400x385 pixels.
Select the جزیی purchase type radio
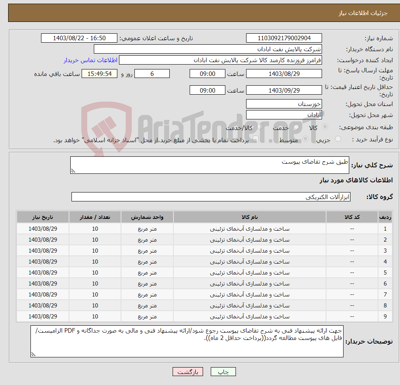click(338, 139)
